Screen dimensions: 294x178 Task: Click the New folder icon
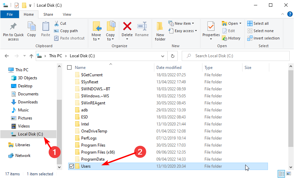[160, 26]
